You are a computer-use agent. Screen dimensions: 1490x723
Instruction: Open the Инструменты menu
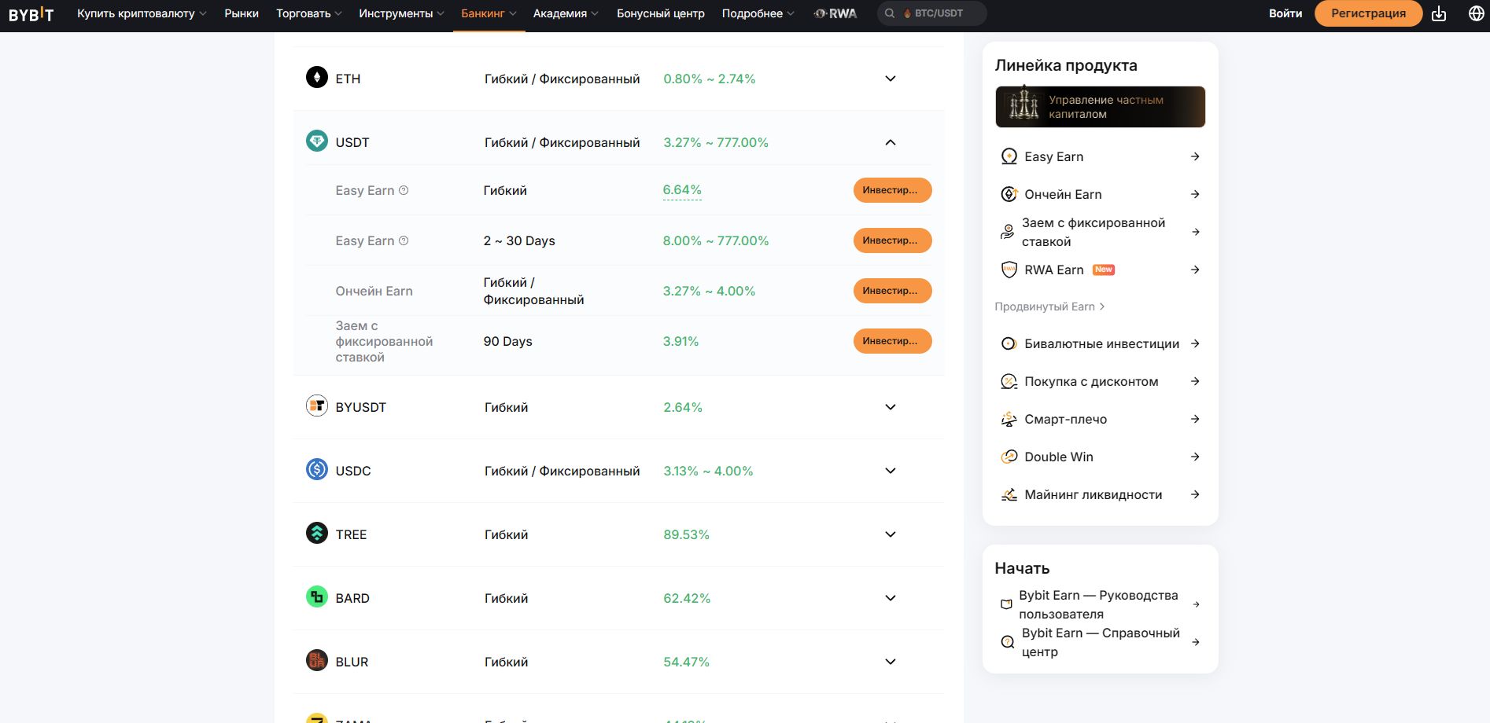(x=401, y=13)
